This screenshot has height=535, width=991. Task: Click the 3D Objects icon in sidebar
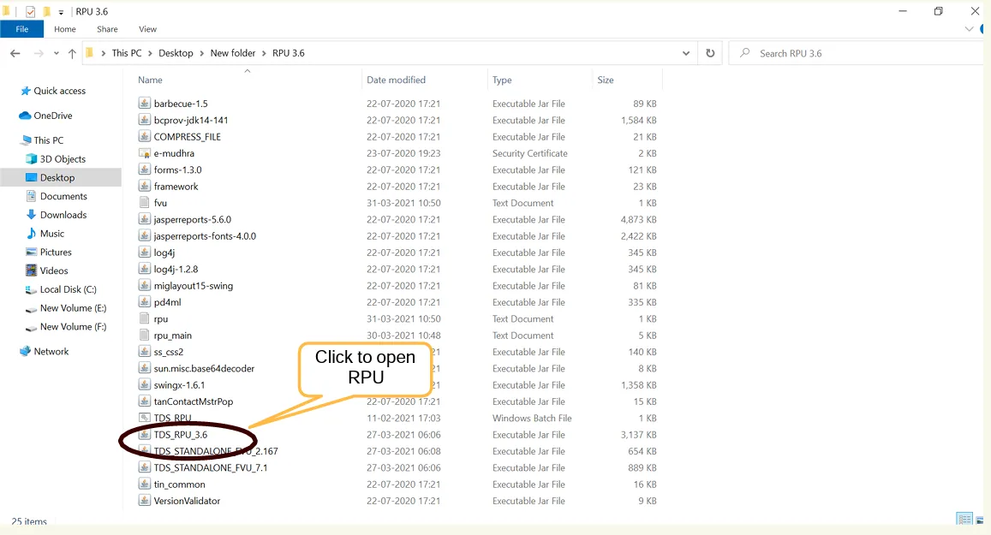coord(31,158)
